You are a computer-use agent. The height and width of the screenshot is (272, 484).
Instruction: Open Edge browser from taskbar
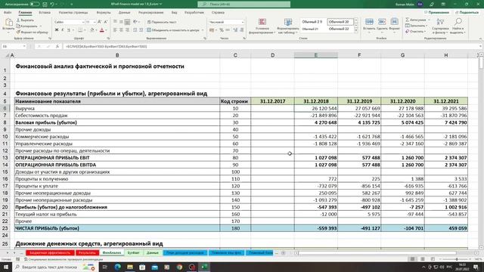(118, 267)
